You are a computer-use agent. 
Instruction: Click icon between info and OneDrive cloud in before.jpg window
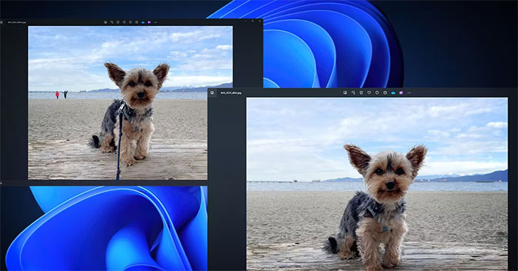point(137,22)
